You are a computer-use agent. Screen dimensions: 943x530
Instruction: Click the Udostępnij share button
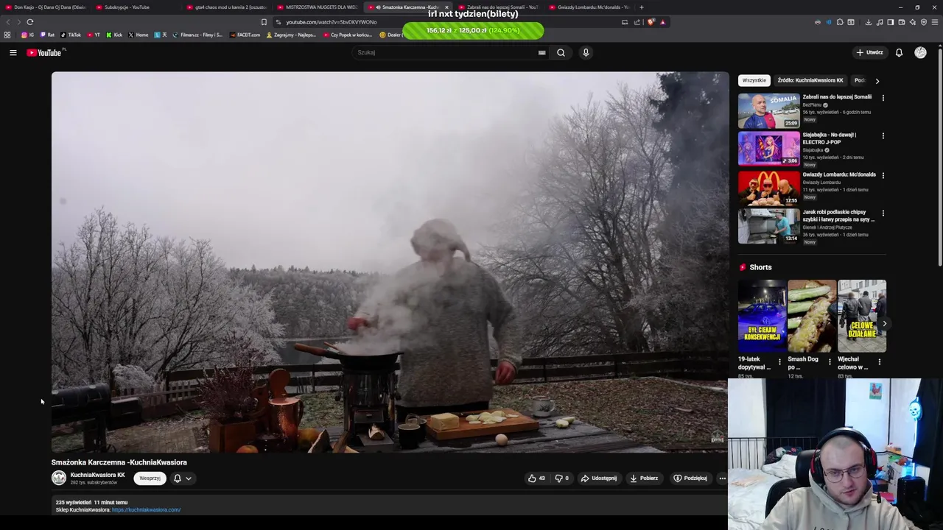599,478
